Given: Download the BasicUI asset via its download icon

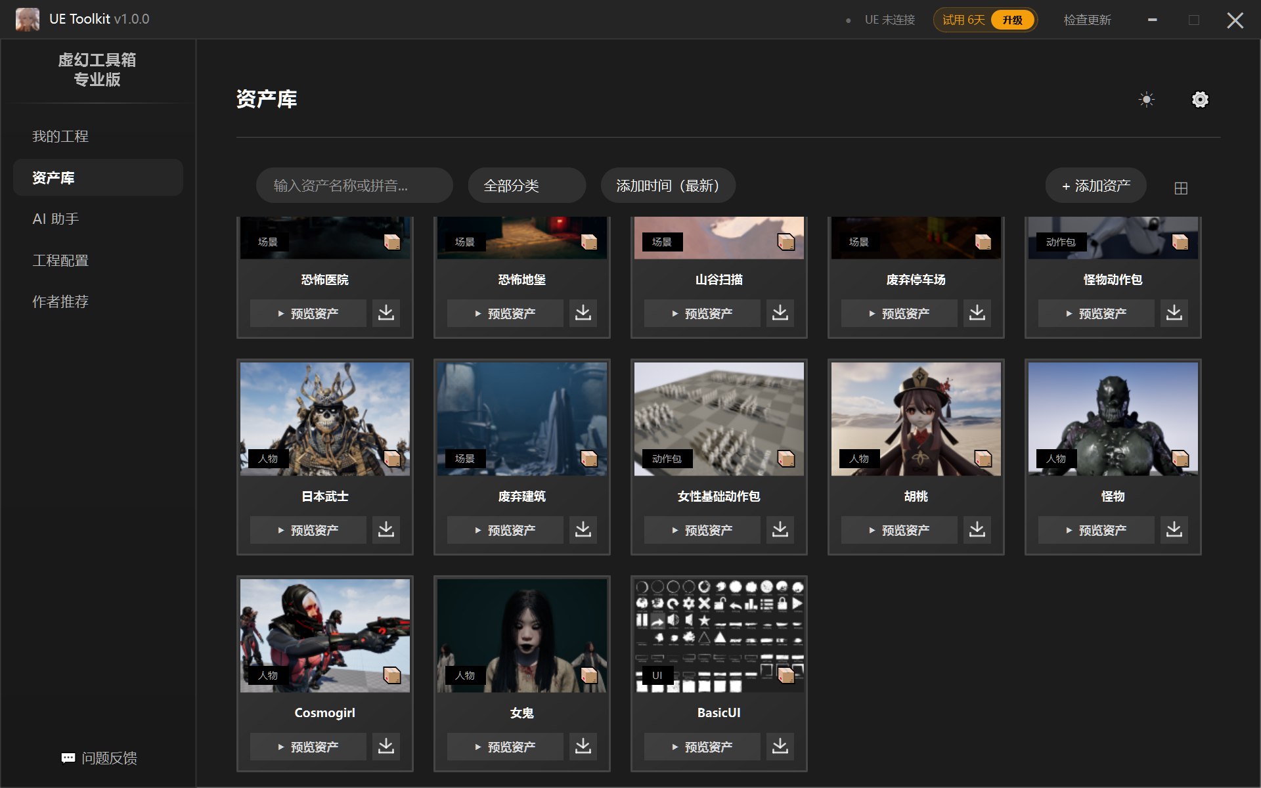Looking at the screenshot, I should click(780, 746).
